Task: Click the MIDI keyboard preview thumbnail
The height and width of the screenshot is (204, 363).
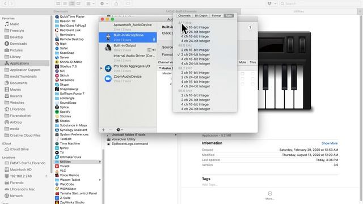Action: tap(285, 71)
